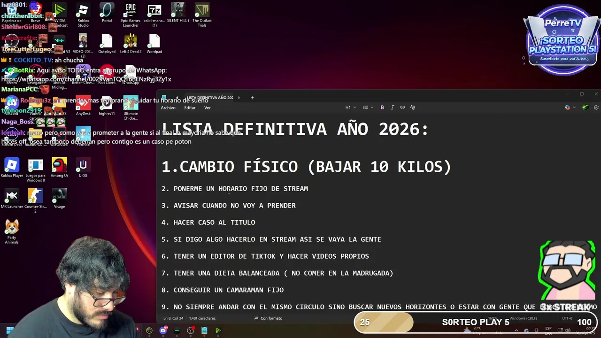
Task: Open the Portal desktop shortcut
Action: click(x=107, y=13)
